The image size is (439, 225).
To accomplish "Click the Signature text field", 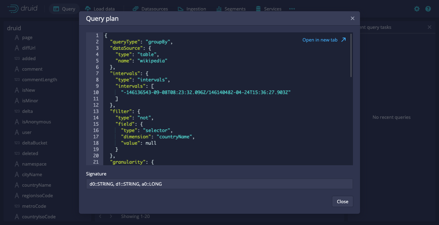I will pyautogui.click(x=219, y=184).
